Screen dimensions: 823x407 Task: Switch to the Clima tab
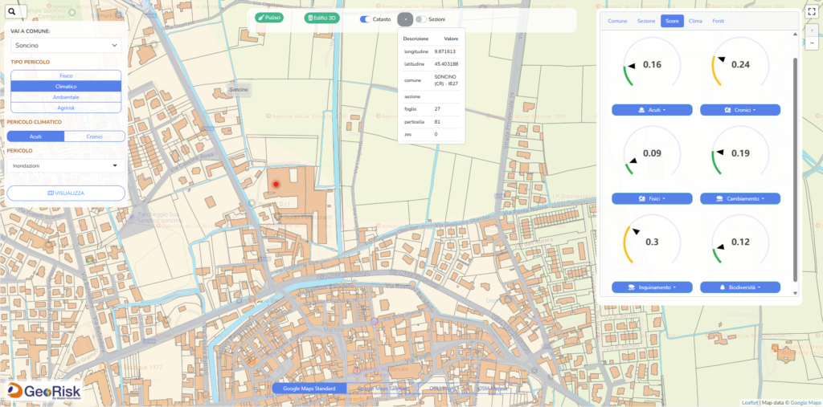[695, 21]
